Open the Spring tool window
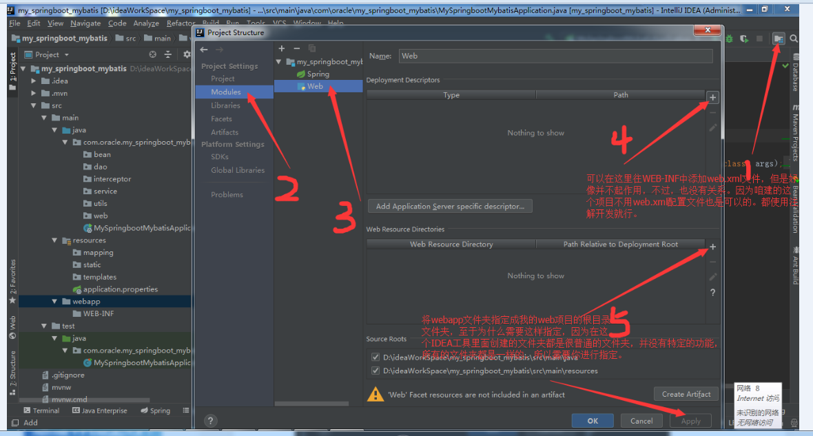This screenshot has height=436, width=813. coord(155,410)
